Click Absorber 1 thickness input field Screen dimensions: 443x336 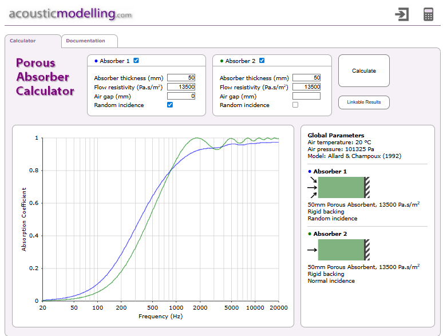(181, 78)
